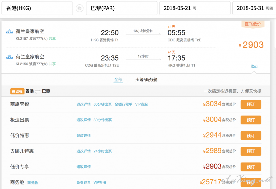The width and height of the screenshot is (276, 189).
Task: Open 退改详情 for 极速出票
Action: pyautogui.click(x=84, y=120)
